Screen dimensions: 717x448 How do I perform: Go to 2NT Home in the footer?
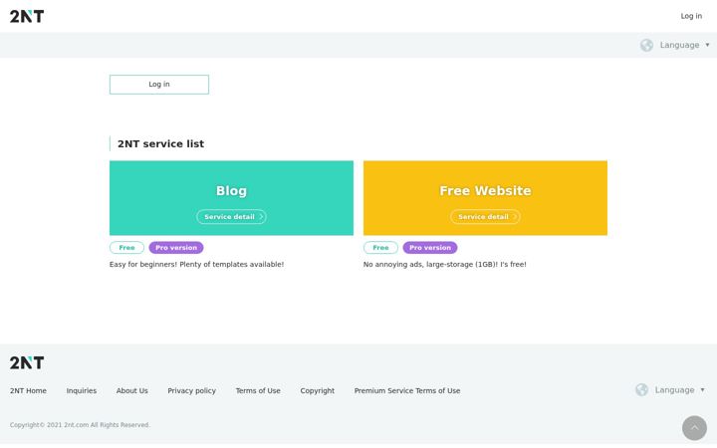click(x=28, y=391)
